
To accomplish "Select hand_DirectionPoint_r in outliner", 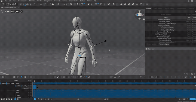I will [x=167, y=28].
